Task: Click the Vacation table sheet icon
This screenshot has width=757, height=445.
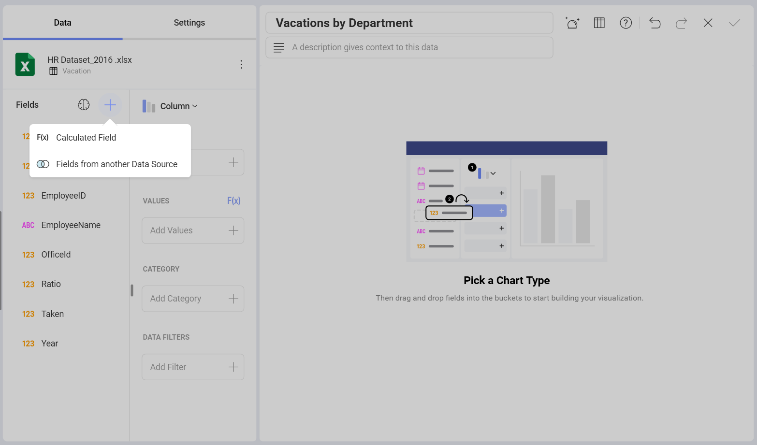Action: point(53,71)
